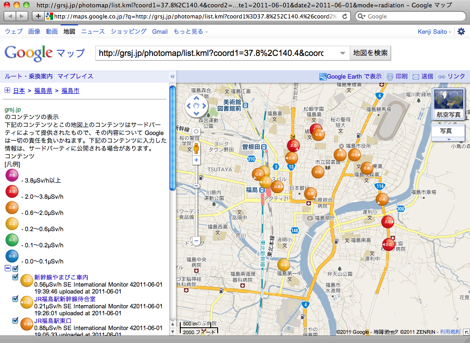The width and height of the screenshot is (470, 343).
Task: Click the リンク chain icon
Action: pyautogui.click(x=442, y=77)
